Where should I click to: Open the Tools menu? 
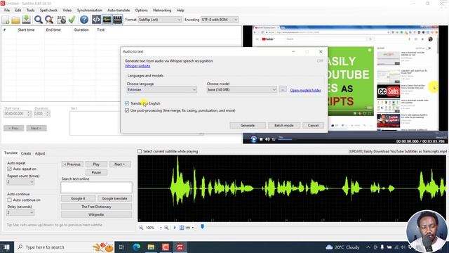click(31, 10)
